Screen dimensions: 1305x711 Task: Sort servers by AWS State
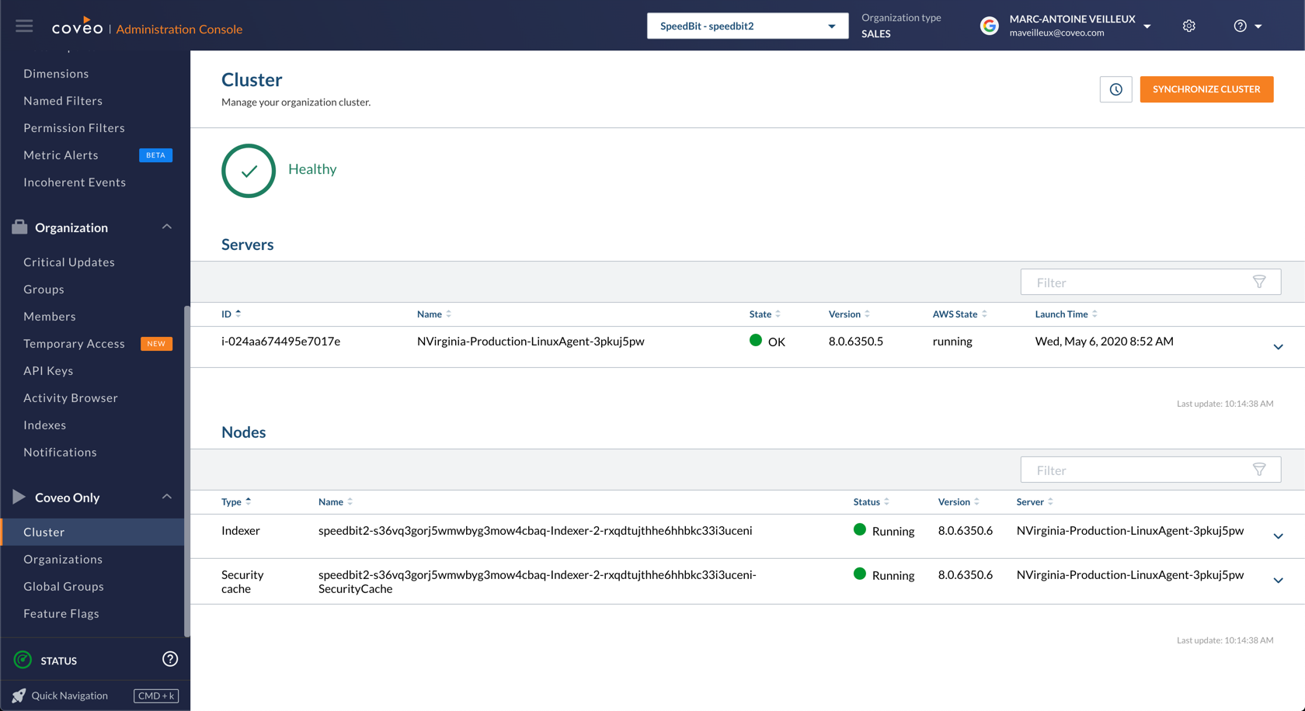click(x=959, y=314)
